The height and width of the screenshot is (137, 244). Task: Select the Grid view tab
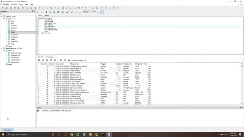point(41,57)
